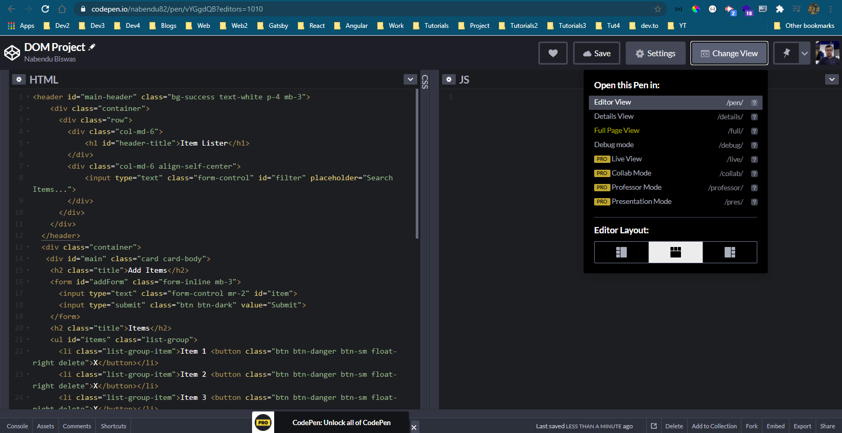Open the Assets panel

tap(45, 426)
